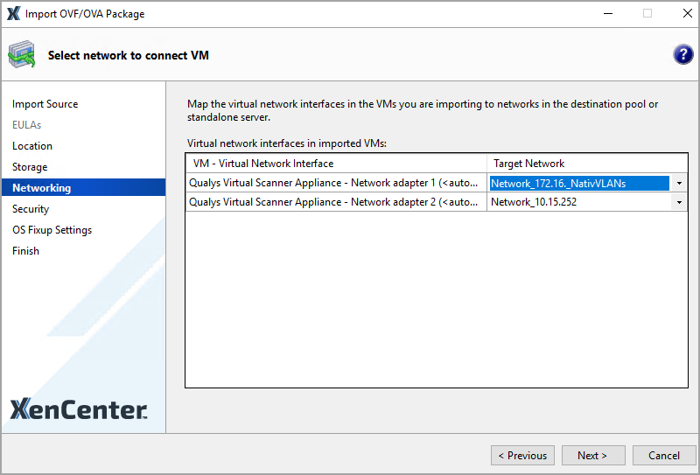Open the Security step
700x475 pixels.
31,209
